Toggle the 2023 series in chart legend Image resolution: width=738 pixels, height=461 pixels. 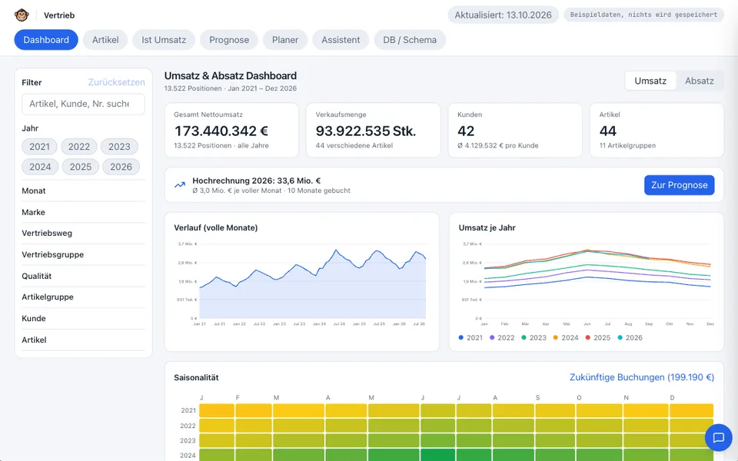534,338
